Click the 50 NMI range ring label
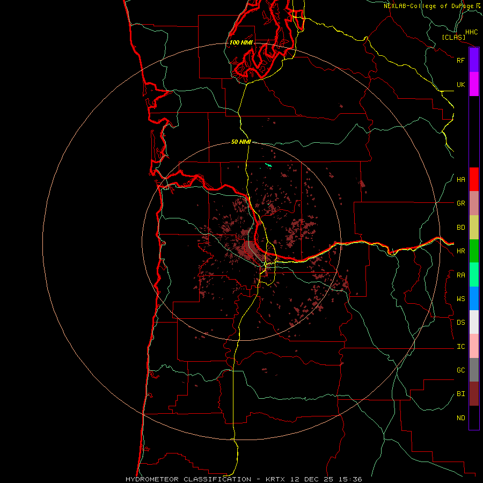Image resolution: width=483 pixels, height=483 pixels. pos(241,142)
